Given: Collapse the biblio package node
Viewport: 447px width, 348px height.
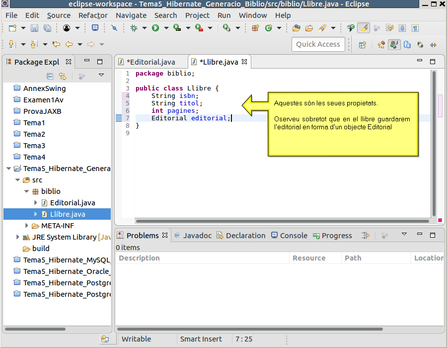Looking at the screenshot, I should (x=27, y=191).
